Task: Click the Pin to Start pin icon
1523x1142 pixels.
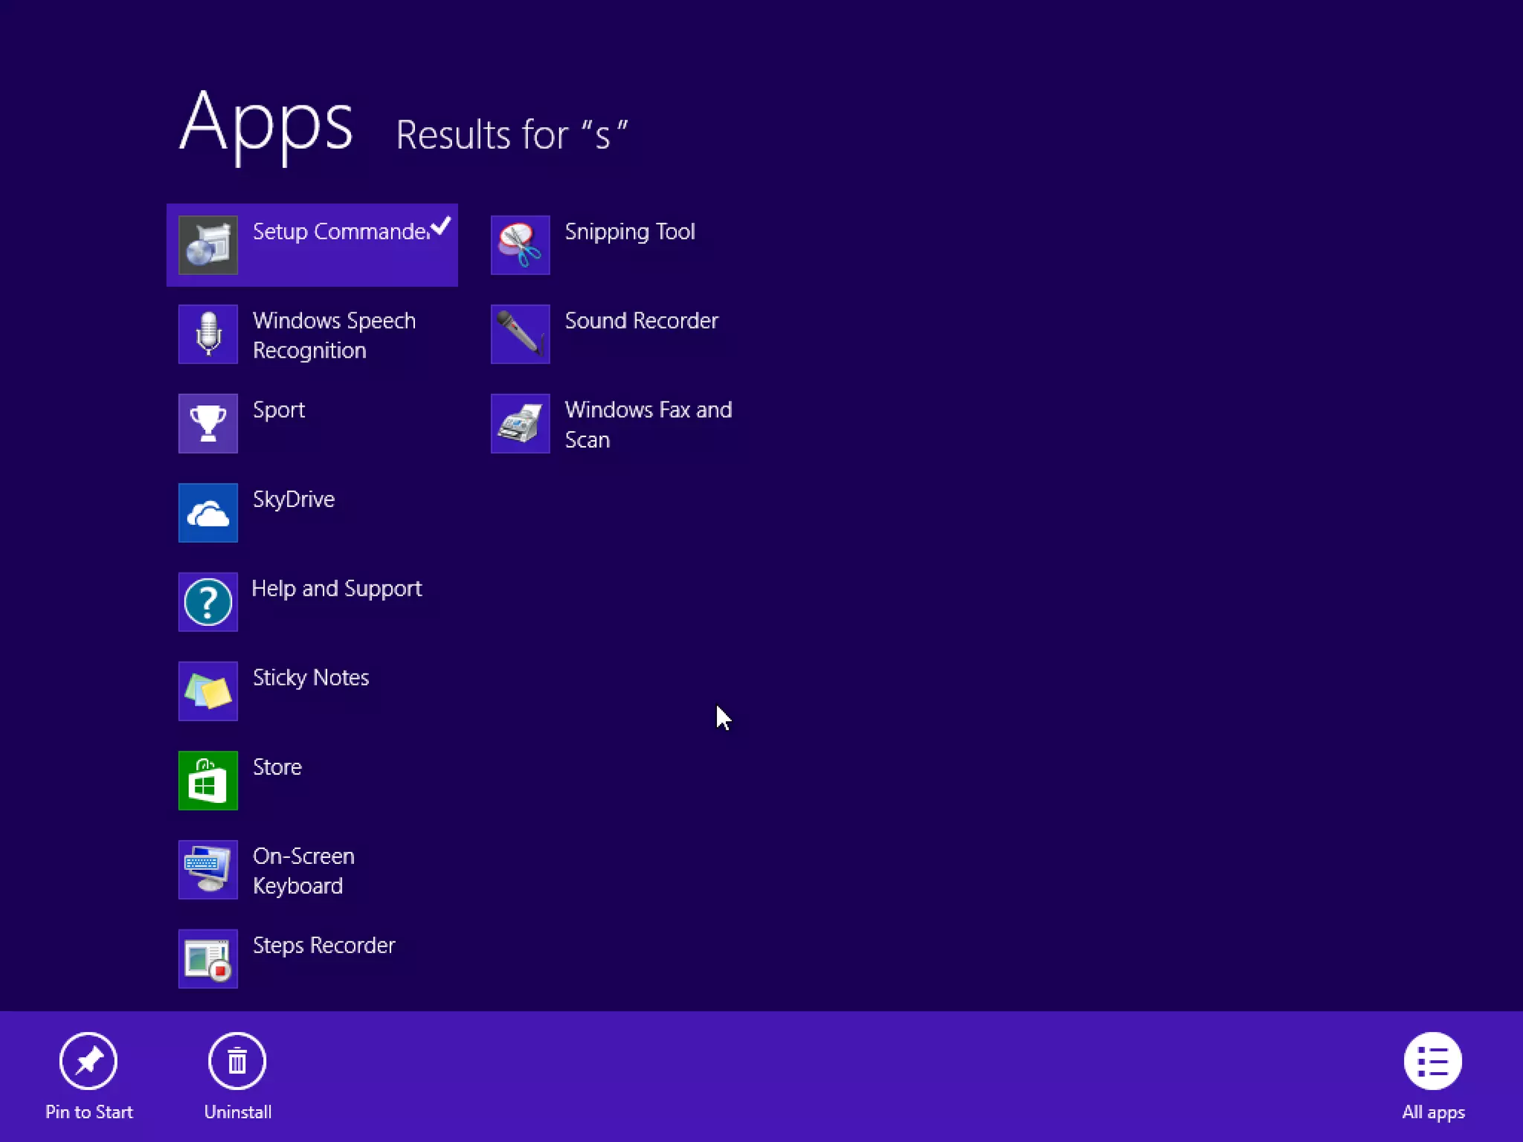Action: 88,1061
